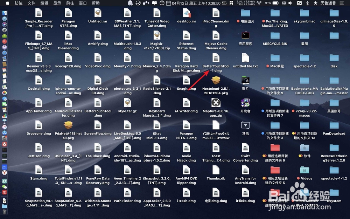Select the 开发者 icon

tap(245, 103)
